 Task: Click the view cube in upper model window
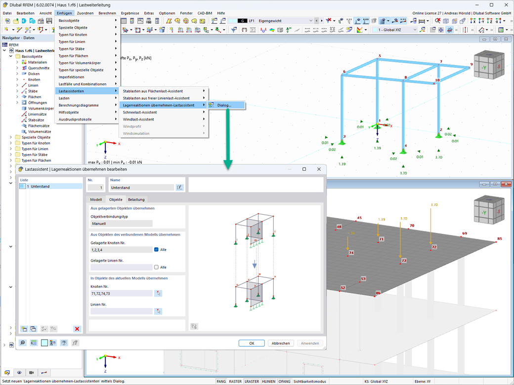[489, 65]
